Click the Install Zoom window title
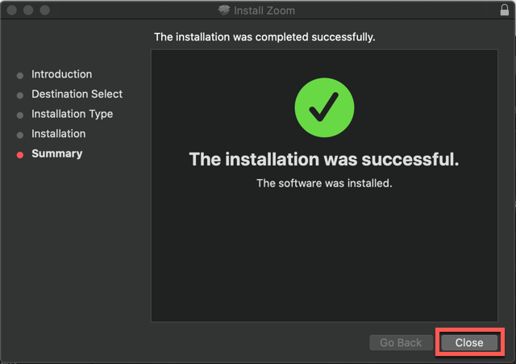The width and height of the screenshot is (516, 364). coord(264,10)
